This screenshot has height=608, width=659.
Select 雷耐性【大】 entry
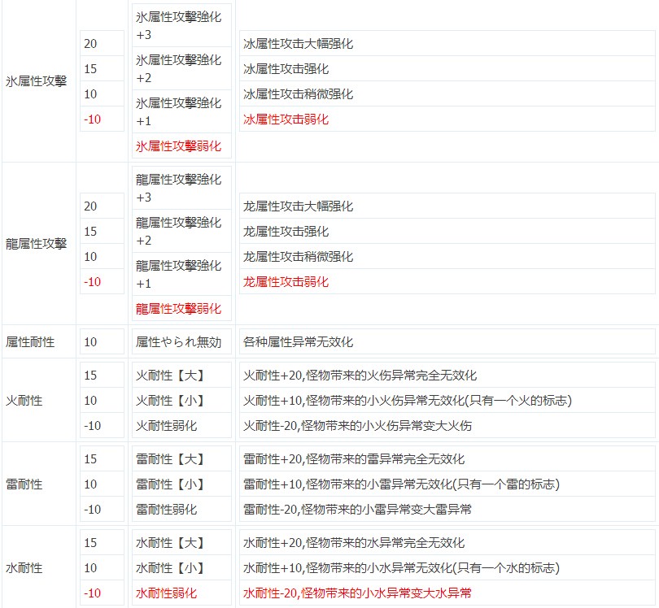pos(181,458)
